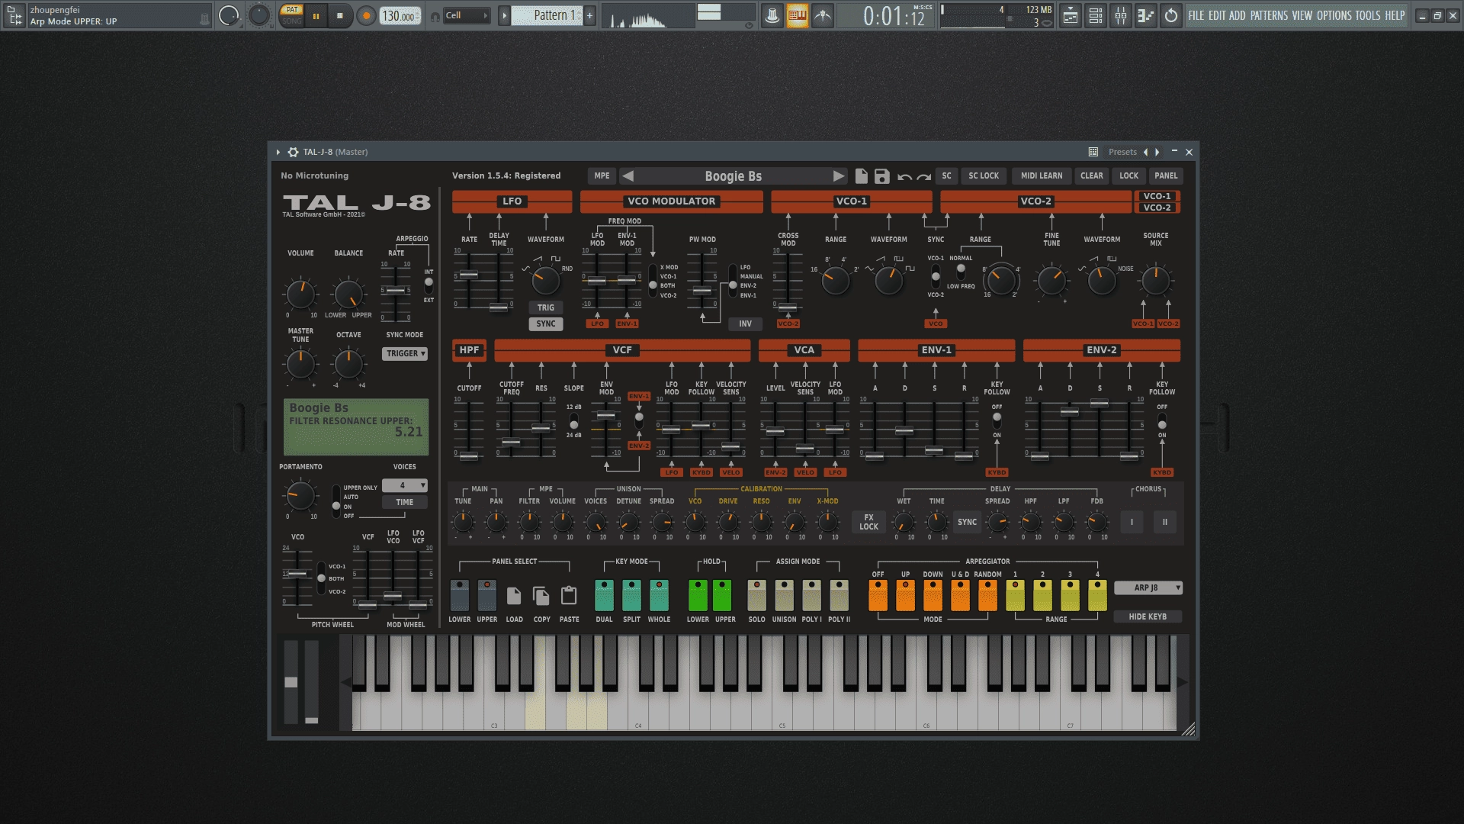Open the OPTIONS menu
The height and width of the screenshot is (824, 1464).
(x=1334, y=15)
